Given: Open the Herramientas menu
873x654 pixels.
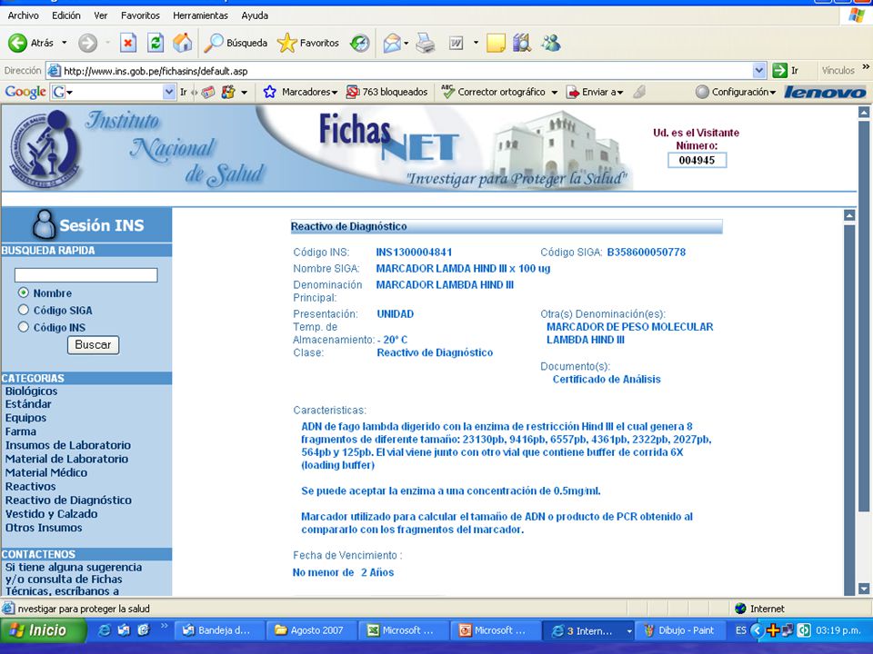Looking at the screenshot, I should pos(200,15).
